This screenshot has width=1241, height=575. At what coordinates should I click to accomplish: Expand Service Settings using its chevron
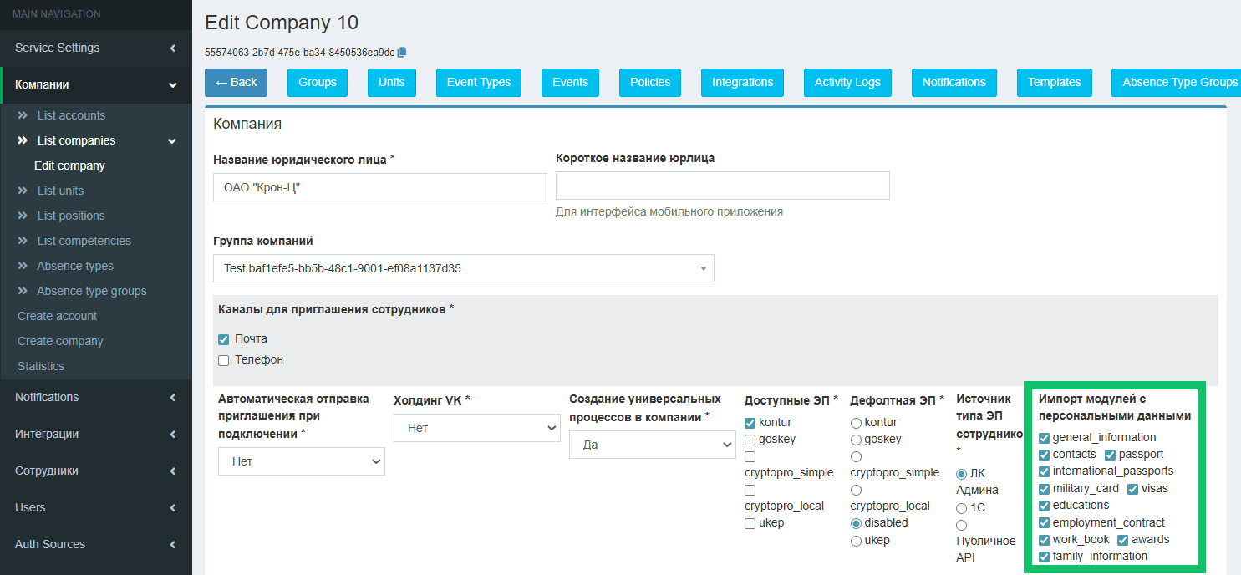pos(172,48)
